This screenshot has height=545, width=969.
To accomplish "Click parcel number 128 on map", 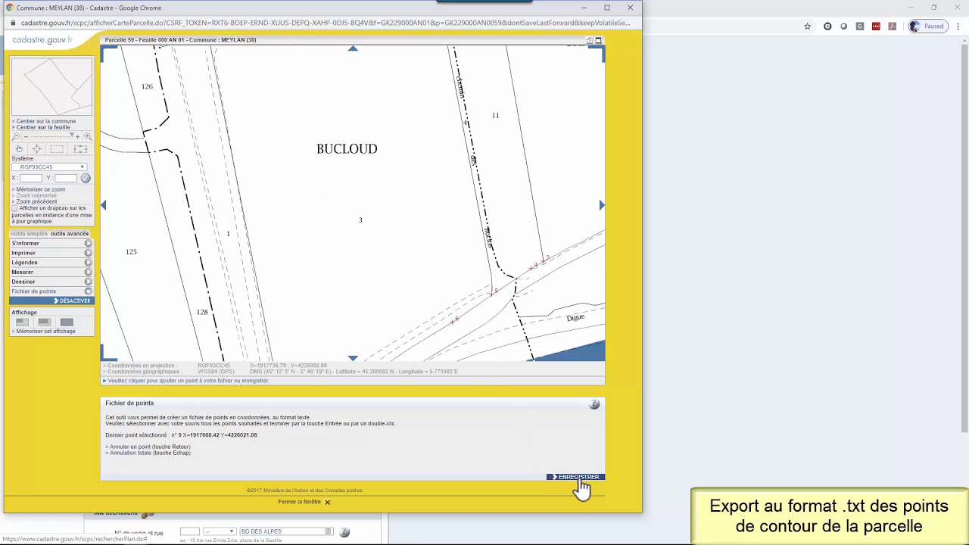I will [x=202, y=312].
